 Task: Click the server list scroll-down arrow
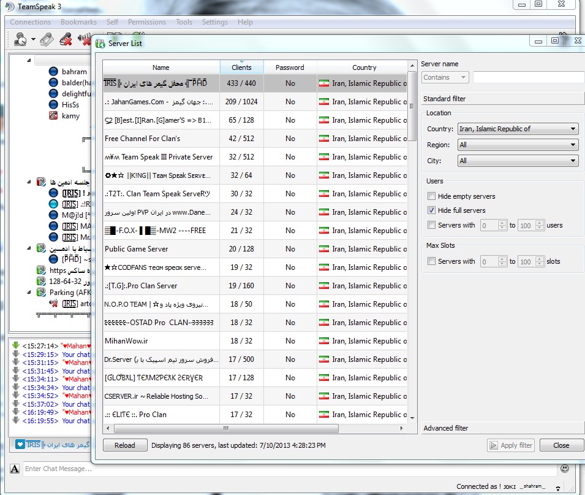(412, 418)
